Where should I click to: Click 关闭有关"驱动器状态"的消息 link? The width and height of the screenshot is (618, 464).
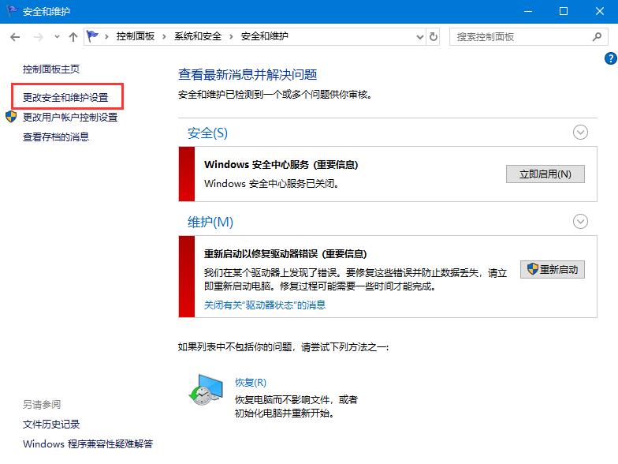(x=265, y=305)
